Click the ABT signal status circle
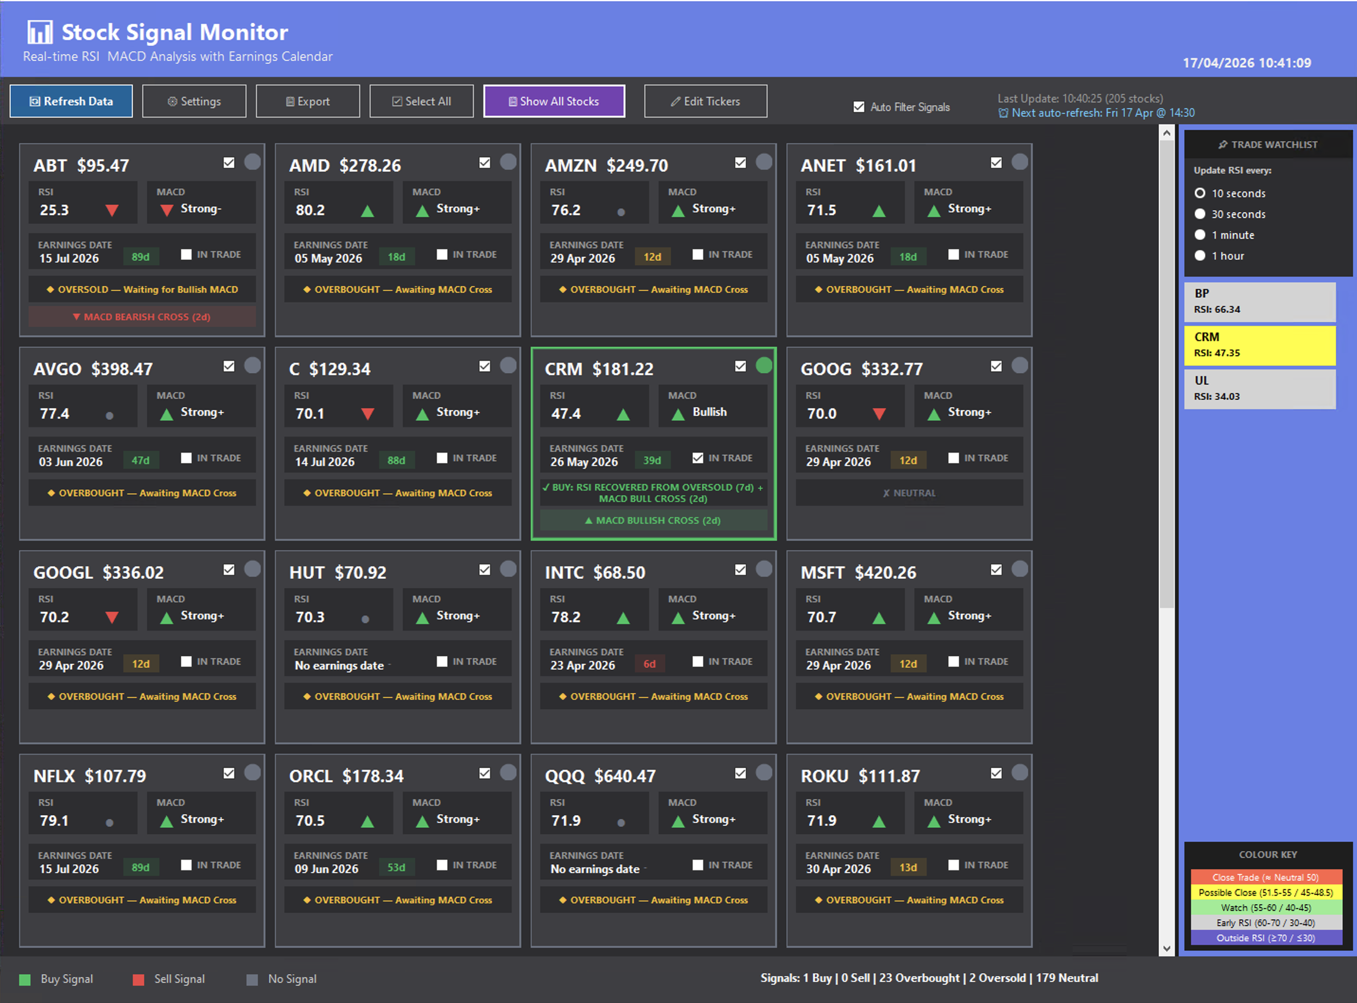The height and width of the screenshot is (1003, 1357). (x=252, y=162)
